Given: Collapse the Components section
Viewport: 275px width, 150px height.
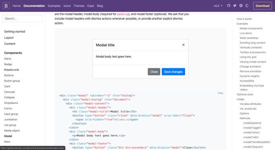Looking at the screenshot, I should (13, 53).
